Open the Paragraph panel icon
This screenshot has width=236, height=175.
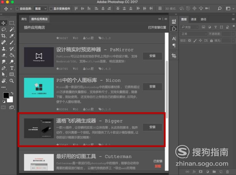[174, 45]
